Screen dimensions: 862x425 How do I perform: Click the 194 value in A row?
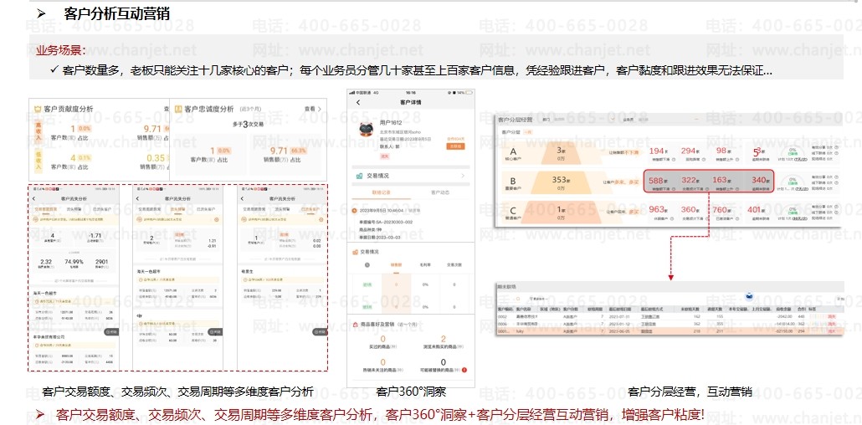pos(658,151)
